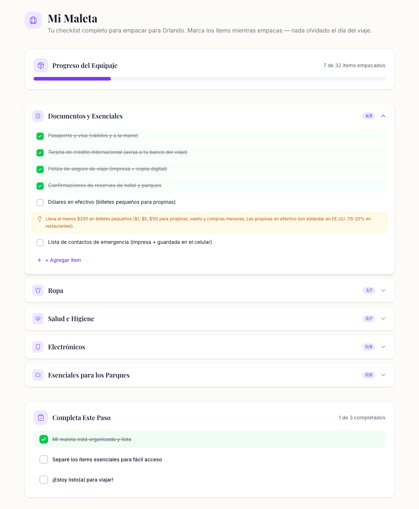
Task: Click the document icon beside Documentos y Esenciales
Action: [38, 116]
